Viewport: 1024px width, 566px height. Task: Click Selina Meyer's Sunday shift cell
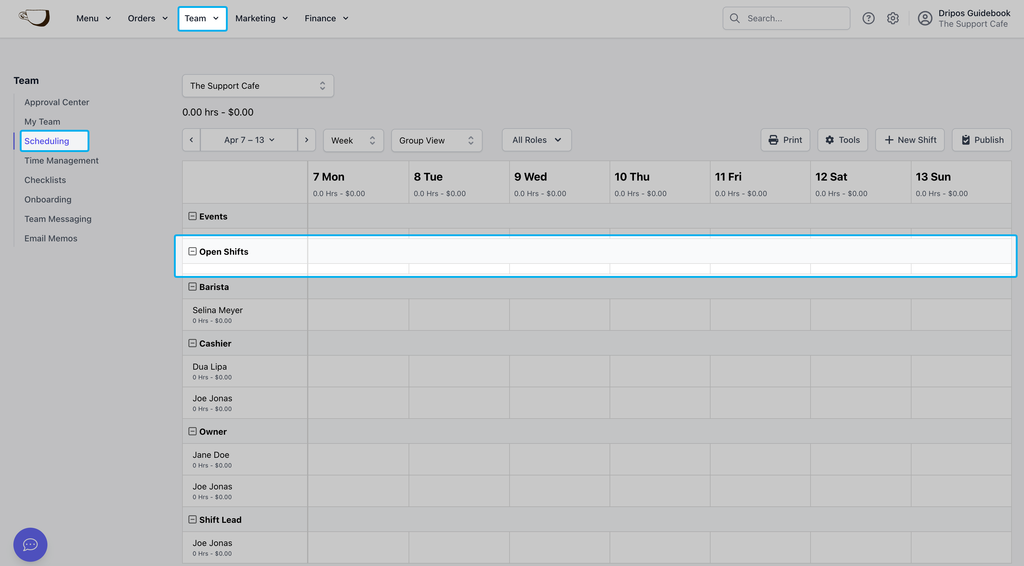click(x=961, y=314)
